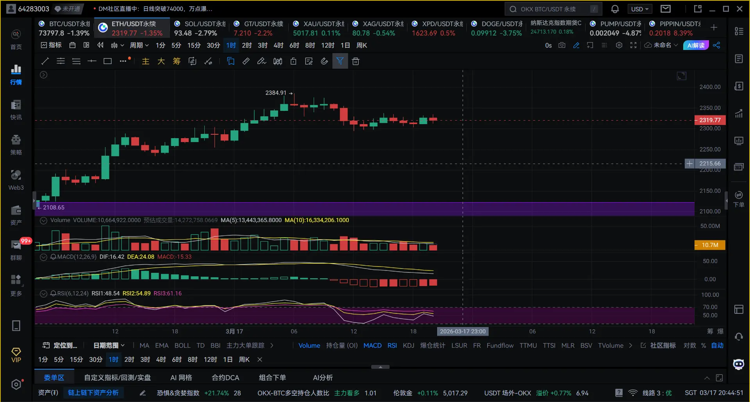
Task: Open 群聊 group chat in sidebar
Action: click(x=16, y=249)
